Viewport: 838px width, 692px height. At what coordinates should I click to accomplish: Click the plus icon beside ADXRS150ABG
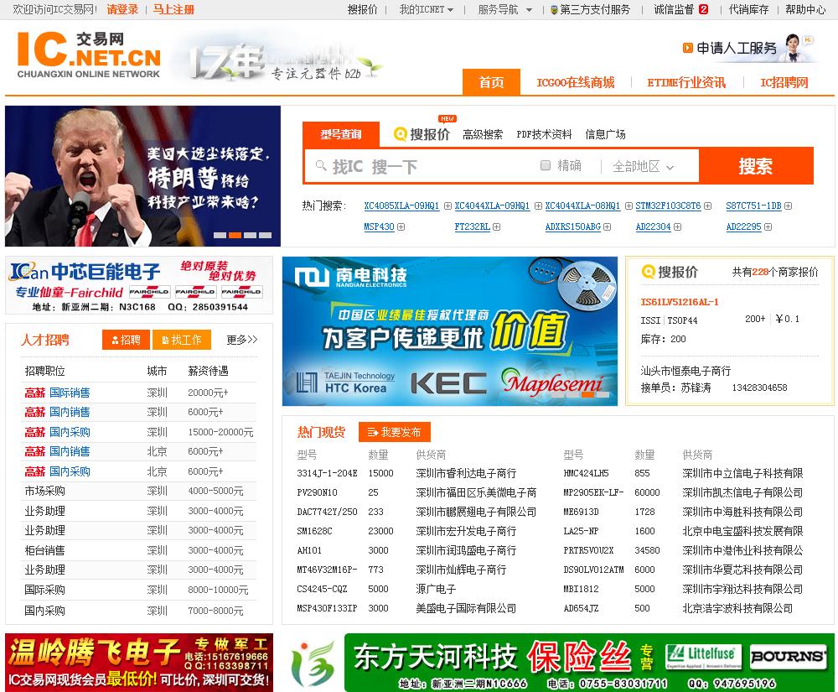coord(607,226)
